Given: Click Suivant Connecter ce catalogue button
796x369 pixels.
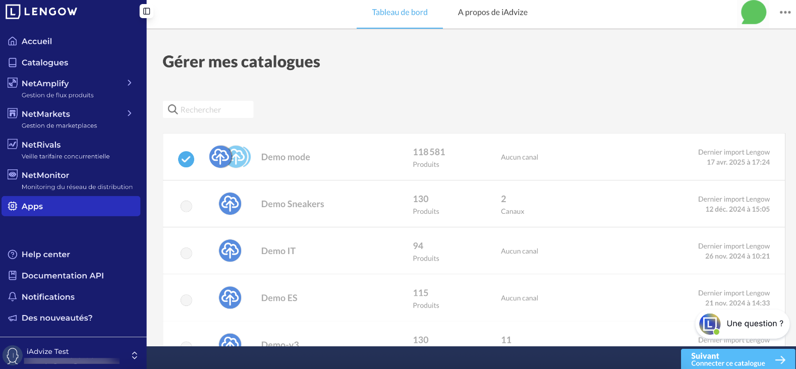Looking at the screenshot, I should click(x=738, y=359).
